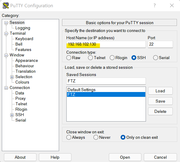Collapse the Terminal tree node
180x162 pixels.
[x=6, y=34]
